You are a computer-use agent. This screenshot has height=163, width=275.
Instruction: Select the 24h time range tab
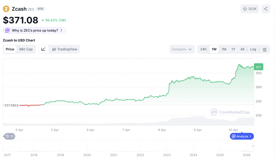(203, 49)
